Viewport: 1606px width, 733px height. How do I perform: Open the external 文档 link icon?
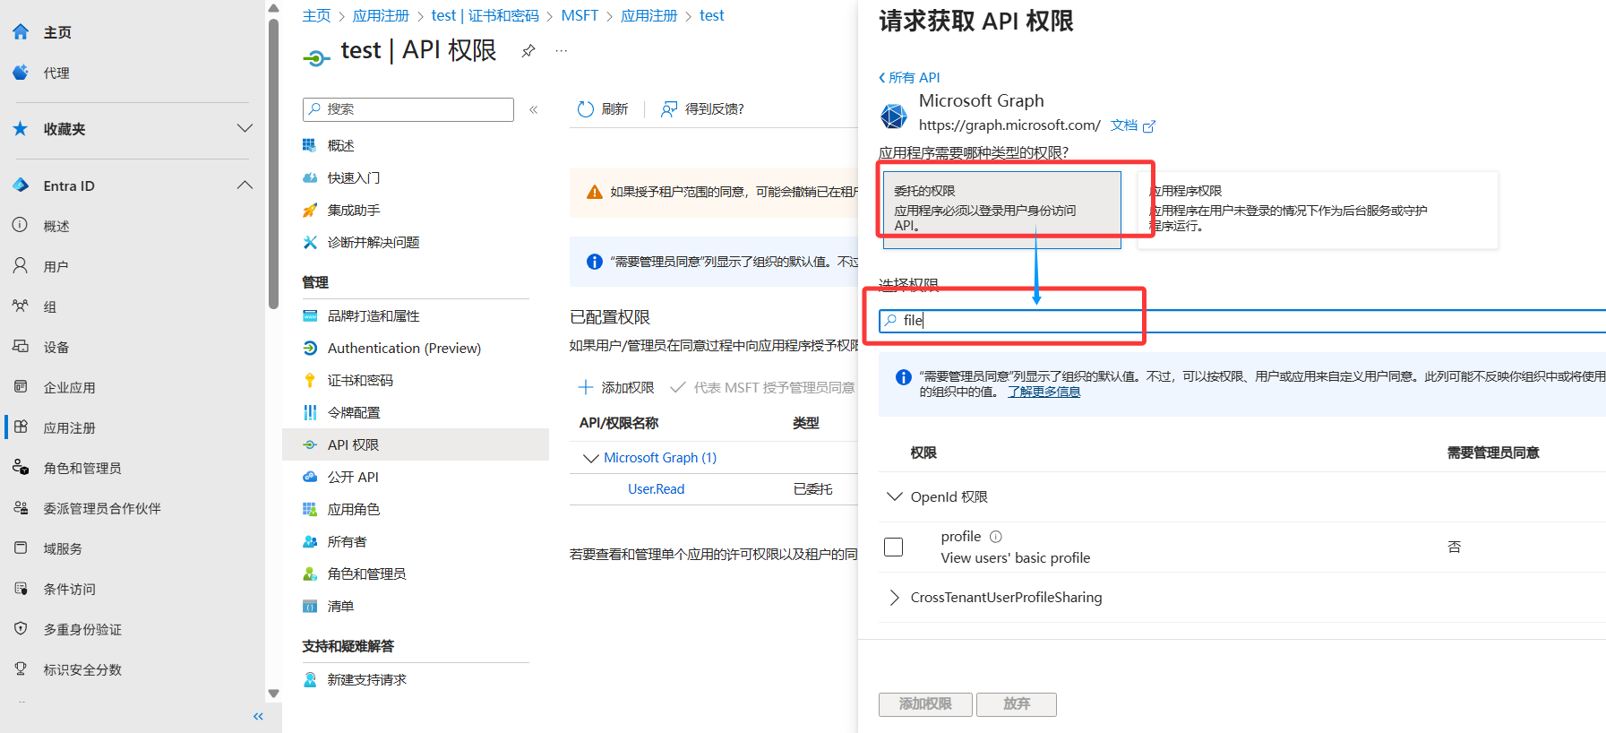pos(1149,126)
